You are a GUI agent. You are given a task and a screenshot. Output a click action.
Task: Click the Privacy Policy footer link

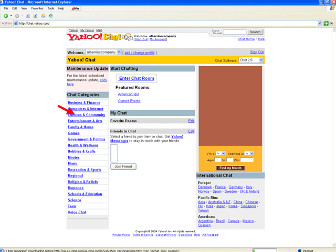tap(121, 235)
